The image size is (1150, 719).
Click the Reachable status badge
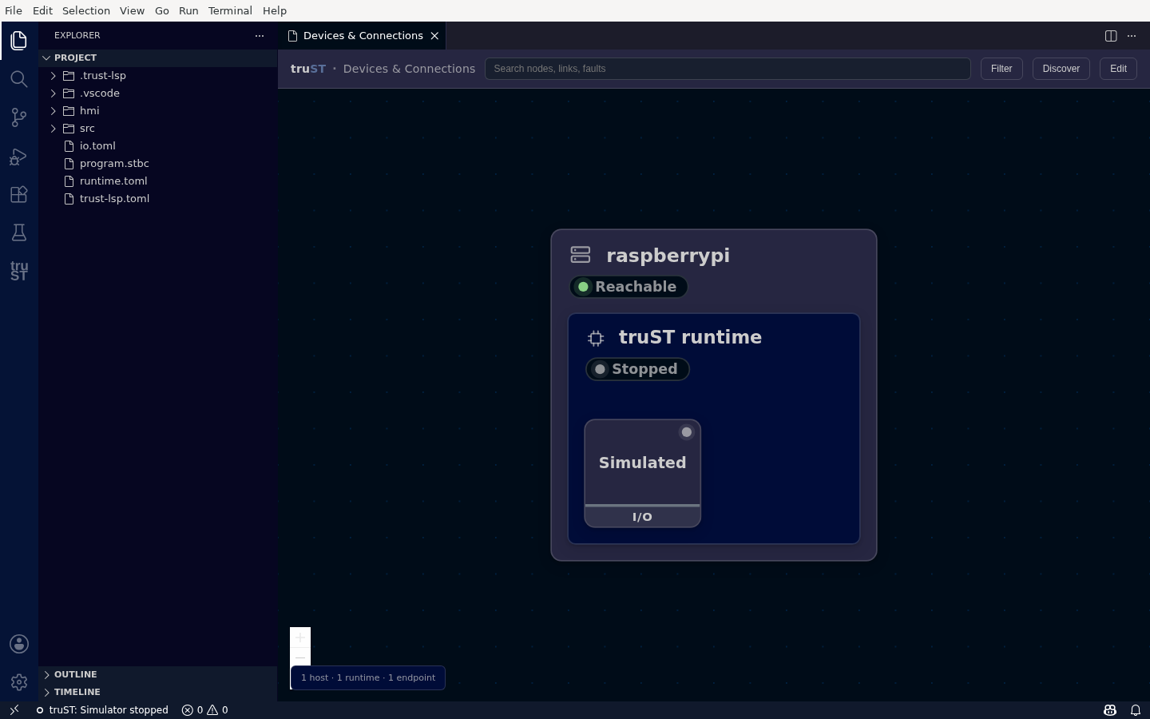point(629,287)
